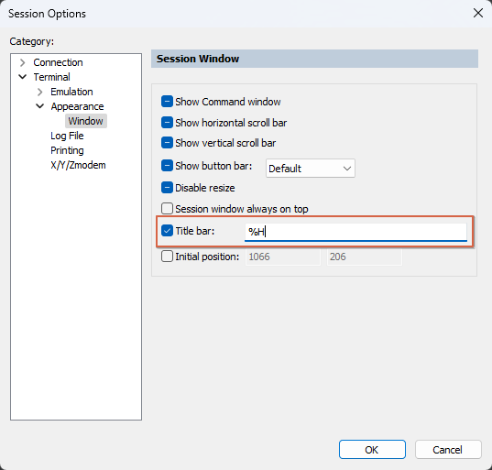Open the button bar Default dropdown

pyautogui.click(x=311, y=169)
